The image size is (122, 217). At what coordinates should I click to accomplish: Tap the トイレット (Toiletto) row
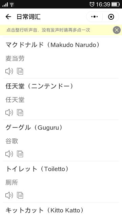[x=61, y=182]
